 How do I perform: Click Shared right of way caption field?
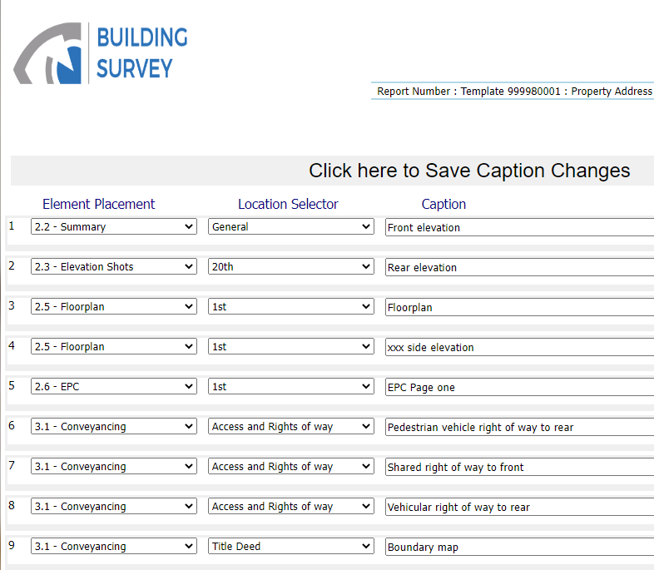518,467
